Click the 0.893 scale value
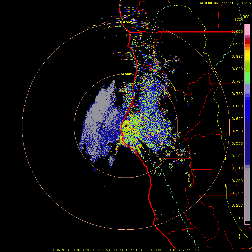Image resolution: width=252 pixels, height=252 pixels. 237,56
